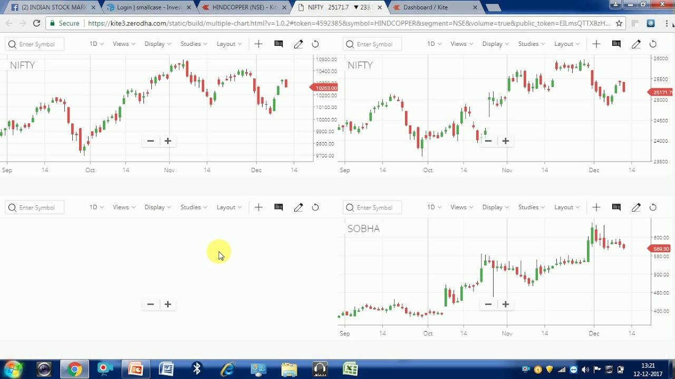The image size is (675, 379).
Task: Click the comment icon in the empty chart panel toolbar
Action: click(278, 207)
